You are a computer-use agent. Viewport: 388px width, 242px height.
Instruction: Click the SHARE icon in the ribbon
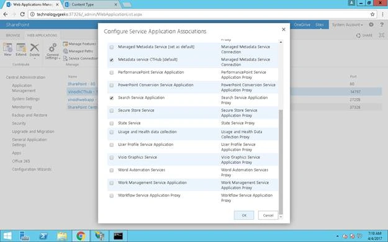point(364,35)
